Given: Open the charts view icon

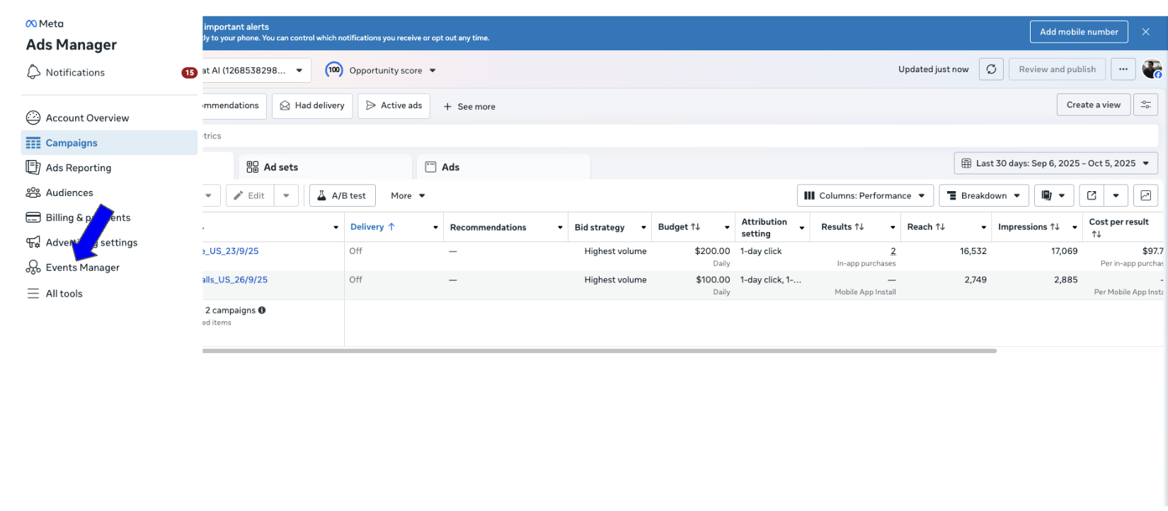Looking at the screenshot, I should click(x=1145, y=196).
